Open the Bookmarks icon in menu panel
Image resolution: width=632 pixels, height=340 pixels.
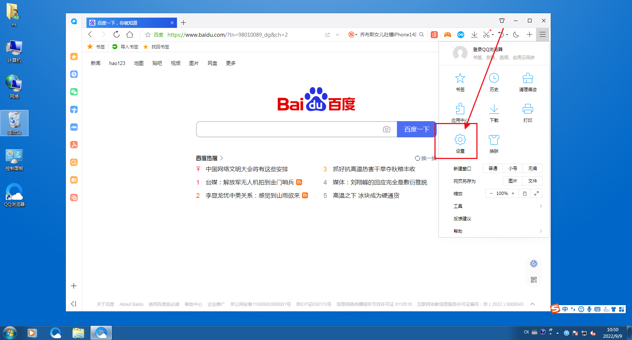click(460, 78)
